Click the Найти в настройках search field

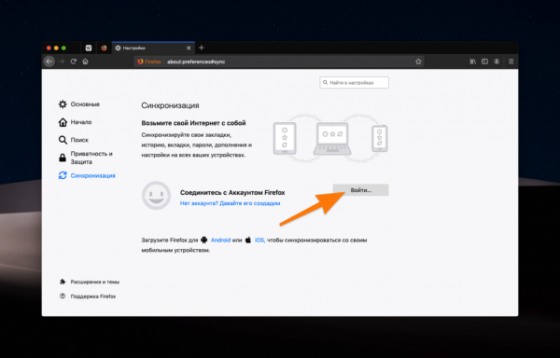(355, 82)
